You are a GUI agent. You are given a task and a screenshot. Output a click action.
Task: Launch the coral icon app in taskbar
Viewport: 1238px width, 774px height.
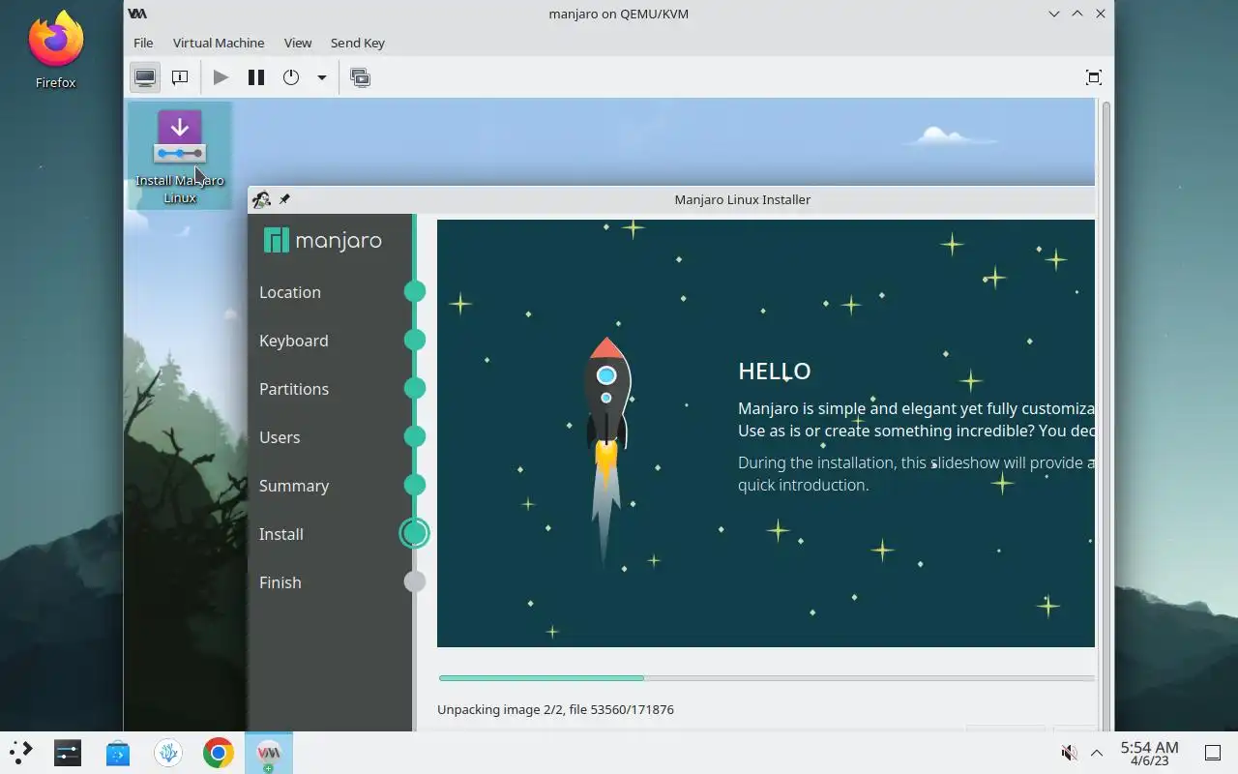pyautogui.click(x=168, y=753)
